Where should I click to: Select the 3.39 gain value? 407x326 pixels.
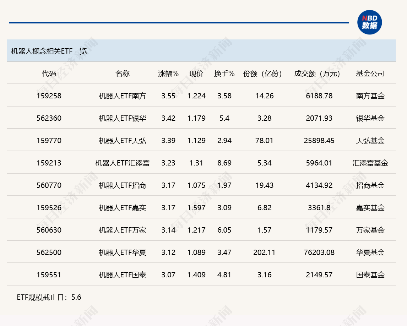tap(168, 140)
